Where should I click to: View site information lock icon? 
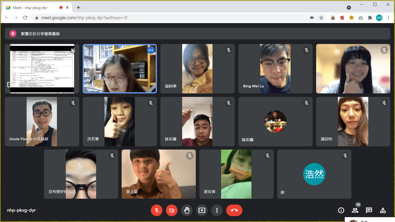(x=37, y=18)
